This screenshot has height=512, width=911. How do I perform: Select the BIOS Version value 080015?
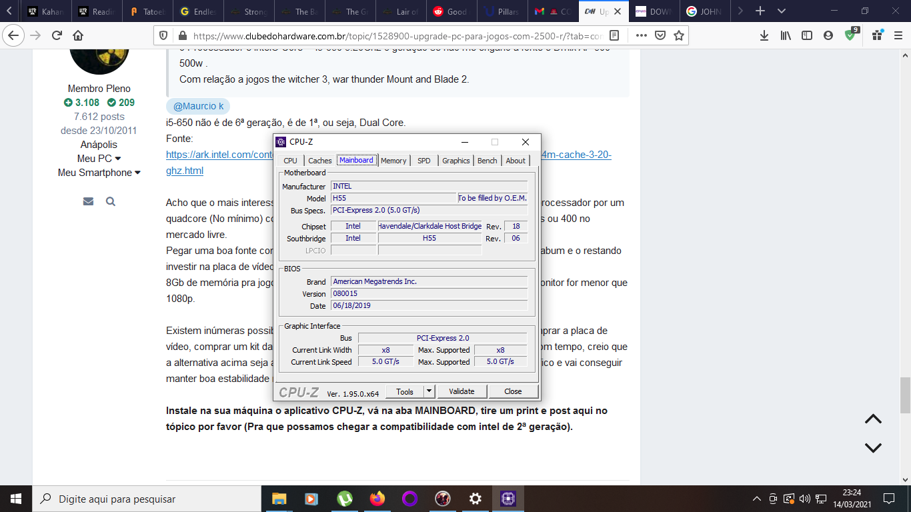coord(429,293)
